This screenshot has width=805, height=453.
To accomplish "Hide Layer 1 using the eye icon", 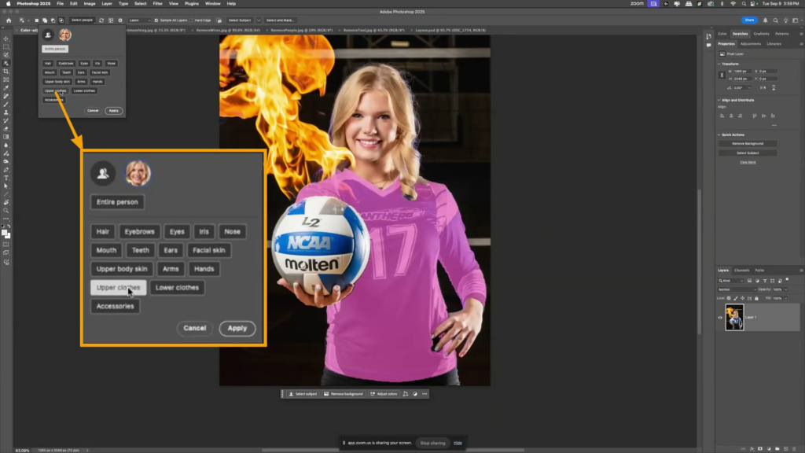I will (x=720, y=318).
